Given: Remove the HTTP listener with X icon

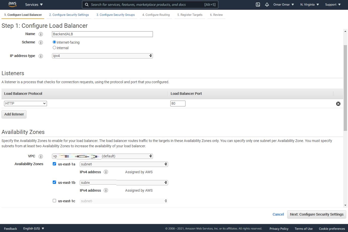Looking at the screenshot, I should pos(338,104).
